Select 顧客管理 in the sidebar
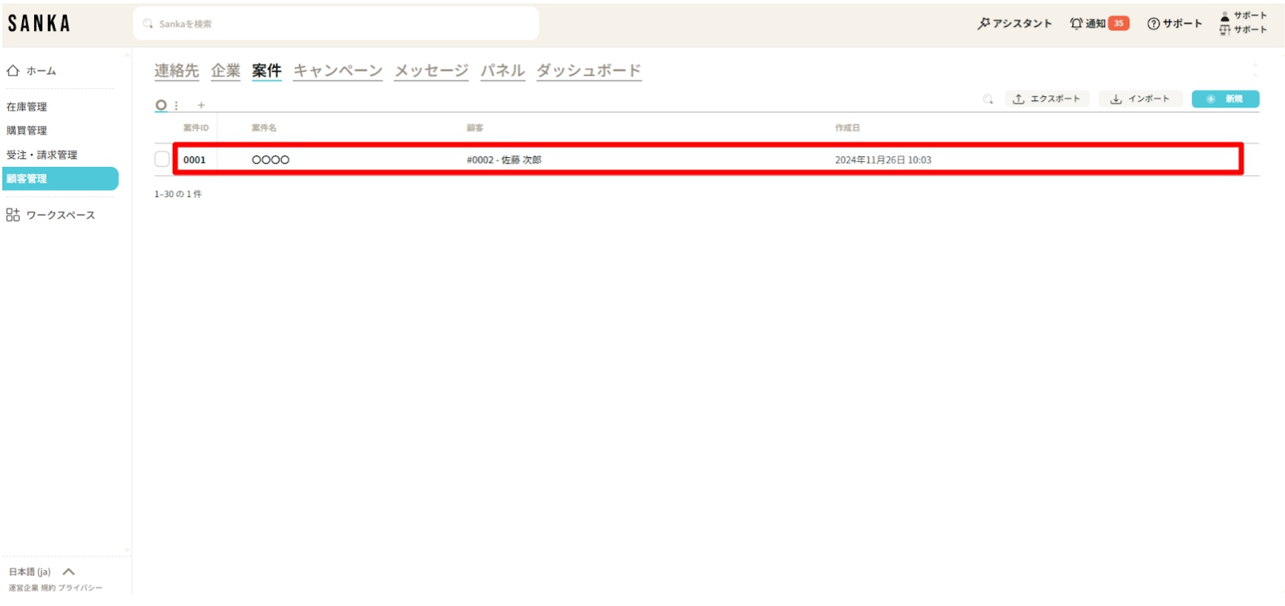Screen dimensions: 1285x606 click(x=60, y=178)
